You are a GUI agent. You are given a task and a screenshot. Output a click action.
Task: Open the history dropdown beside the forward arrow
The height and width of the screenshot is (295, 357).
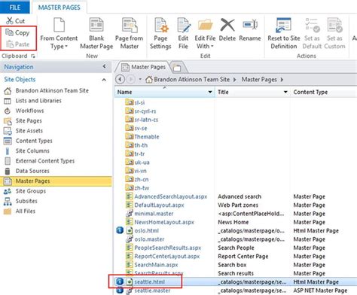tap(140, 80)
